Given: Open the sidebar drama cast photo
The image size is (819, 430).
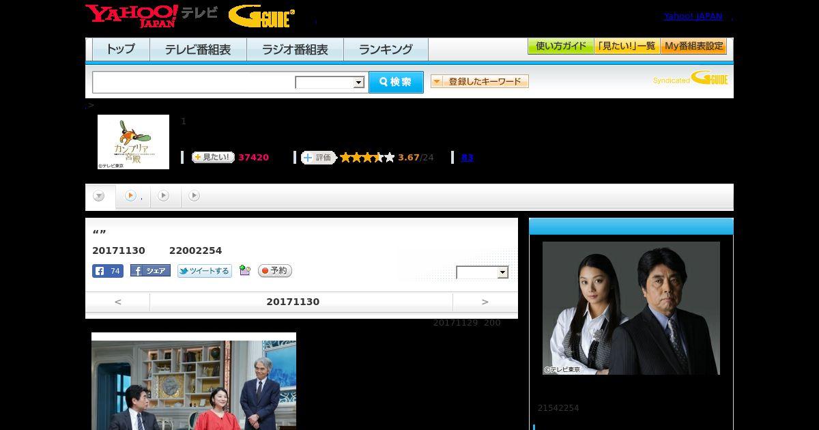Looking at the screenshot, I should pos(631,308).
